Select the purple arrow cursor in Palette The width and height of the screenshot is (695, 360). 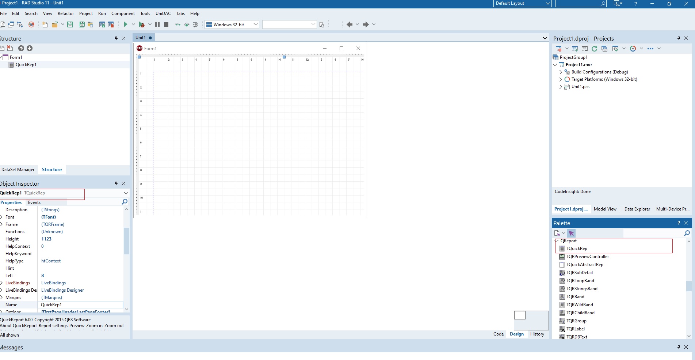pyautogui.click(x=571, y=233)
